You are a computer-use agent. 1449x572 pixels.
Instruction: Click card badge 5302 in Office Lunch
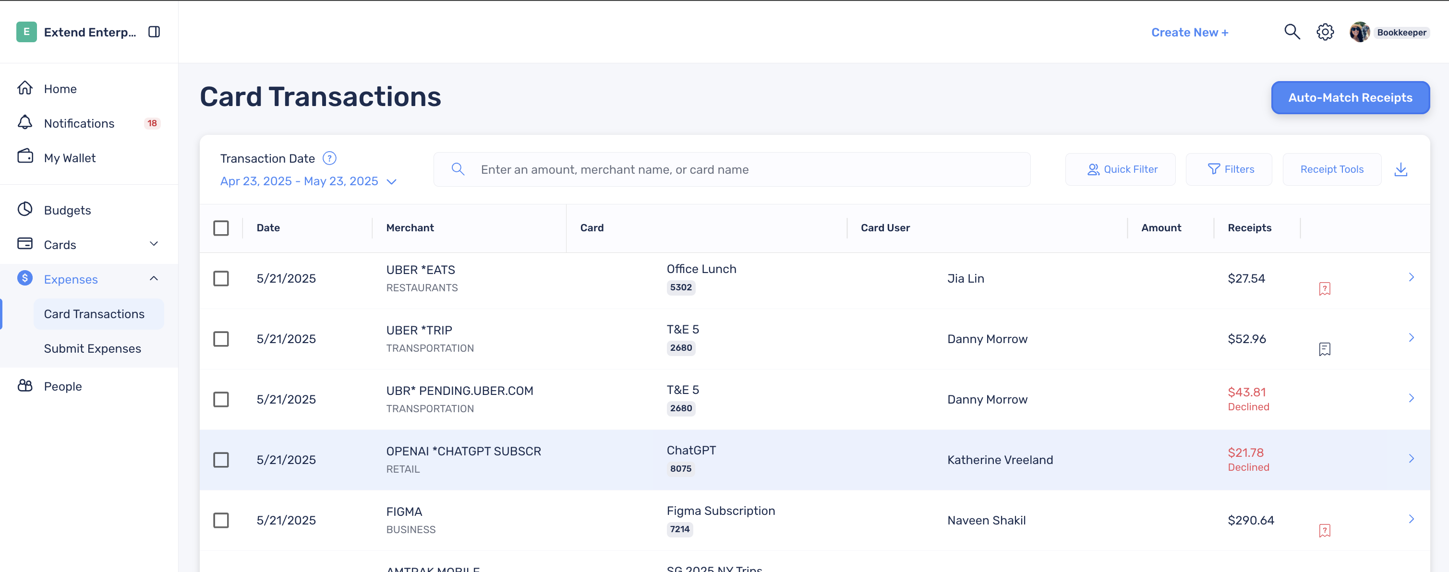[x=681, y=287]
